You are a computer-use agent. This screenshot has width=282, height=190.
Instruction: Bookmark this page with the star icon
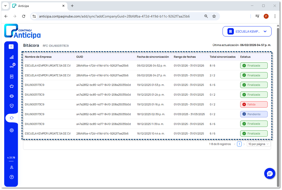pos(214,16)
